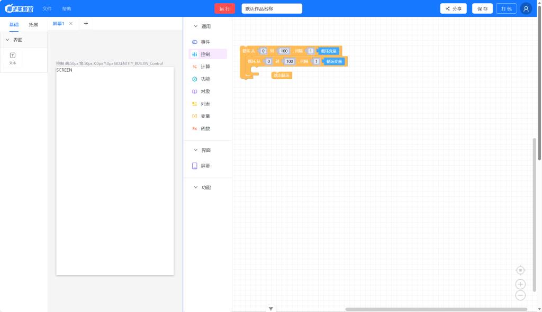Click the project name input field
542x312 pixels.
272,8
